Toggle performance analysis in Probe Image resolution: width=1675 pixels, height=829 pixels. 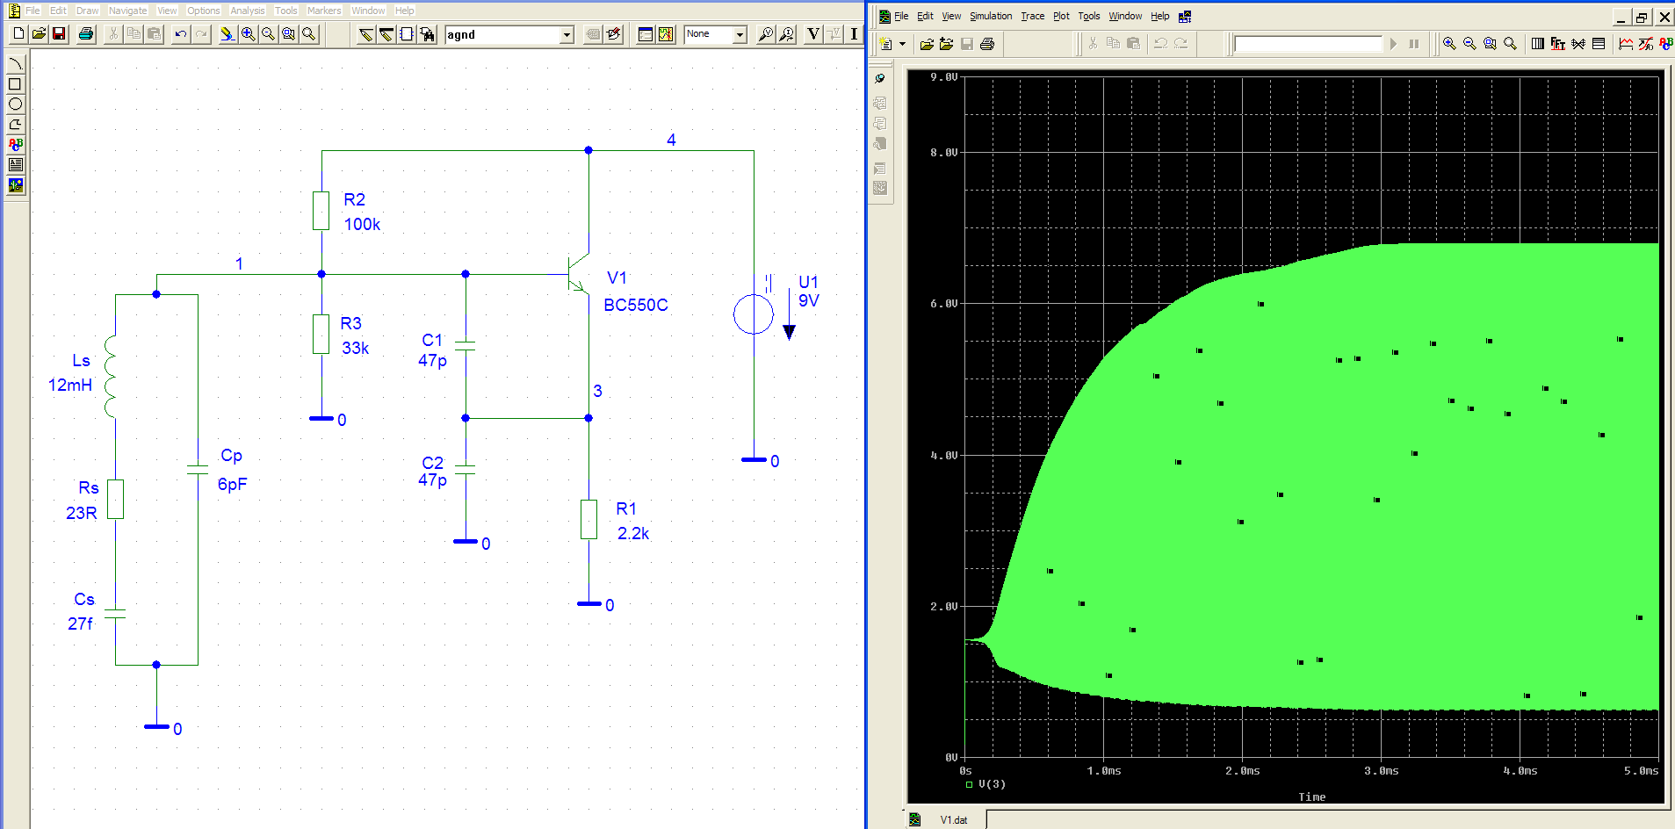(1578, 44)
